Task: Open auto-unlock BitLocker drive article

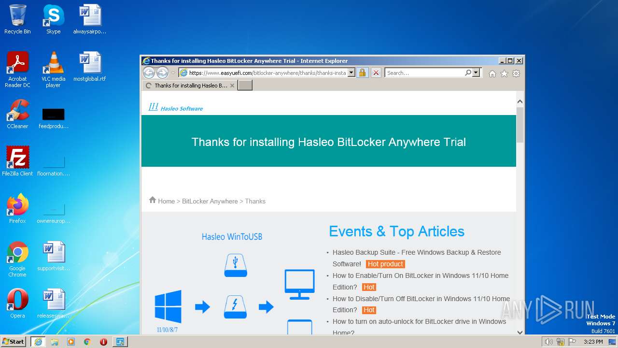Action: click(x=420, y=327)
